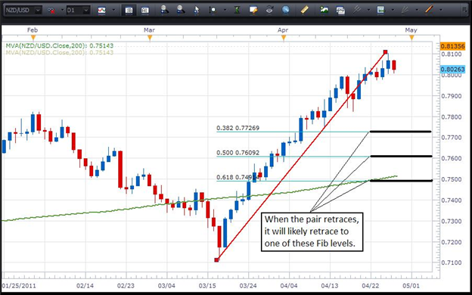Screen dimensions: 472x295
Task: Open the toolbar overflow at right end
Action: click(464, 11)
